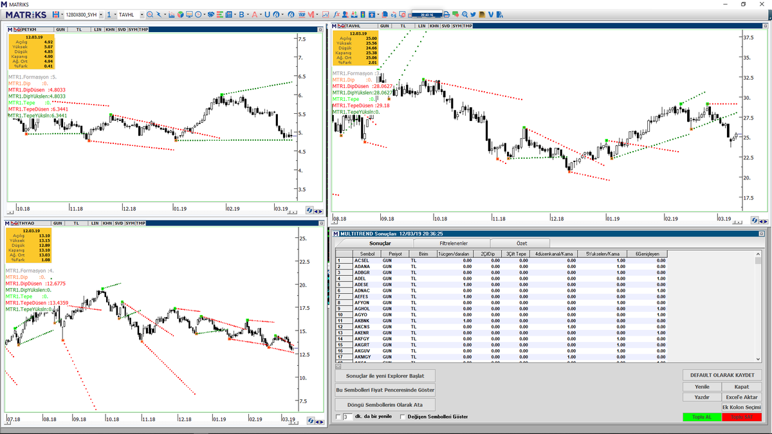Click 'Bu Sembolleri Fiyat Penceresinde Göster' button

[386, 390]
